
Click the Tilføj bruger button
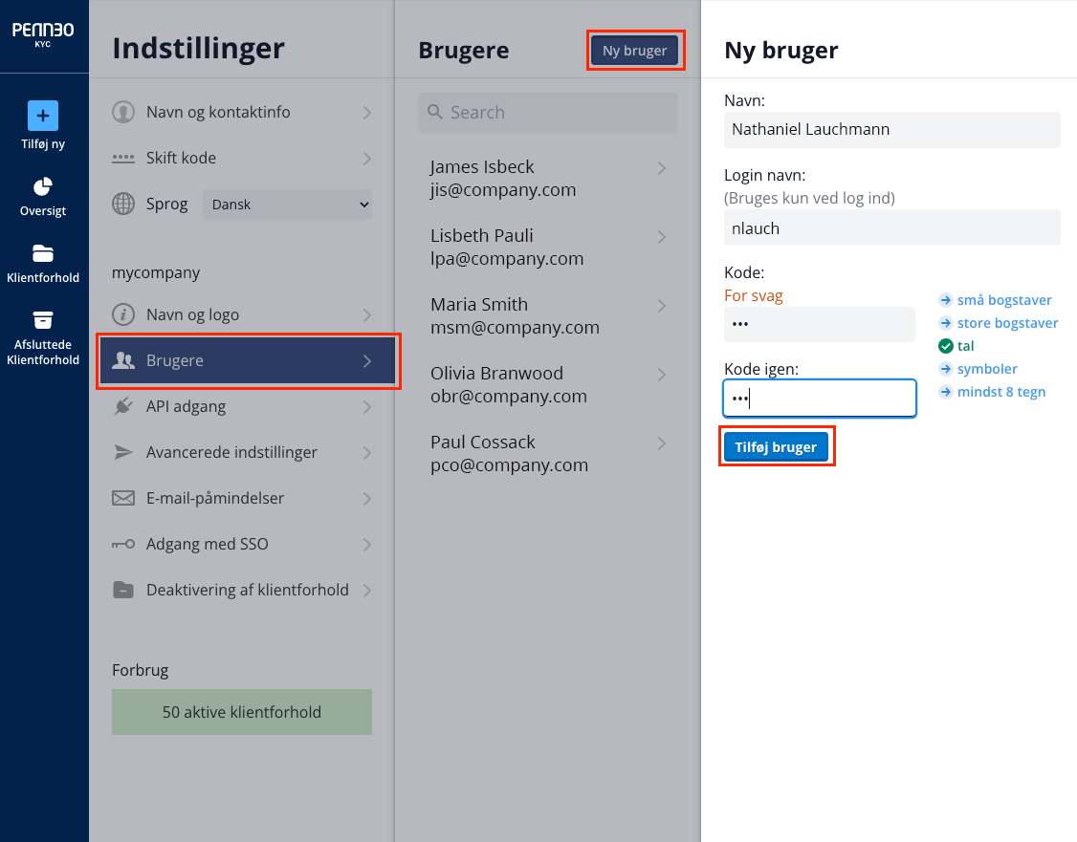(x=776, y=446)
